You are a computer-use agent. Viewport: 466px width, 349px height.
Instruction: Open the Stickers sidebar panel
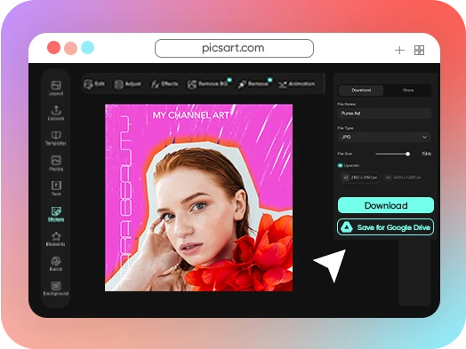(x=56, y=214)
